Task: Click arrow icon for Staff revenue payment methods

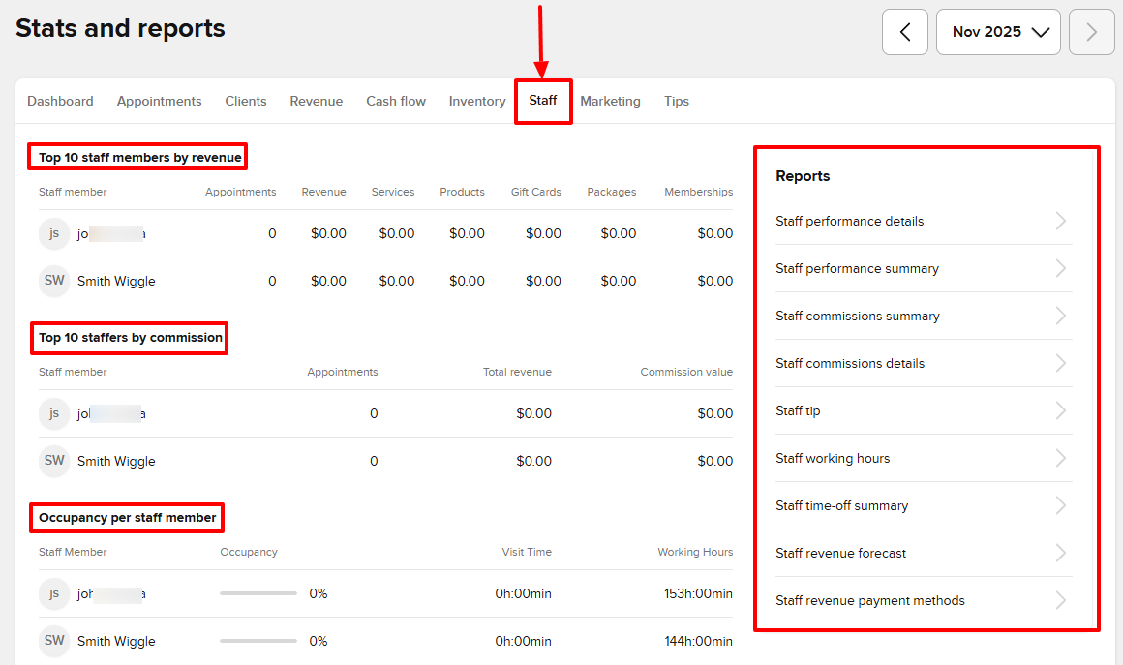Action: click(1061, 600)
